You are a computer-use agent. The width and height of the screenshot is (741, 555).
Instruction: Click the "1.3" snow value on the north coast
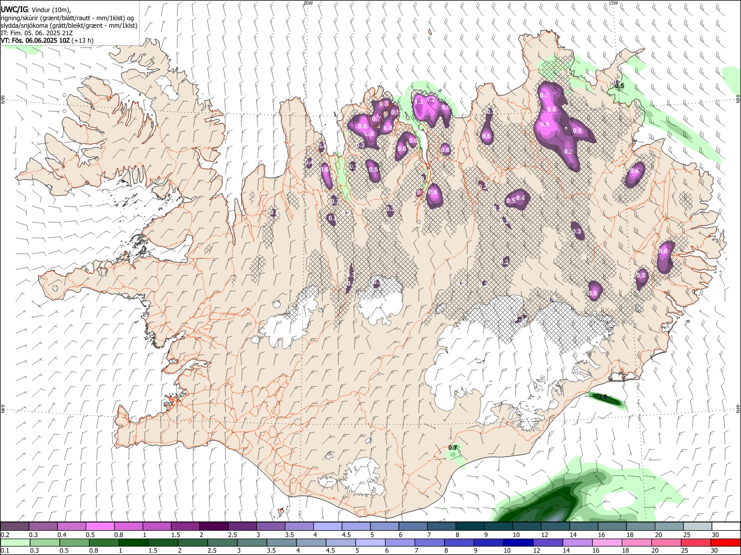[420, 101]
